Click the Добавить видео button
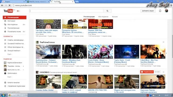Screen dimensions: 173x97 (148, 11)
